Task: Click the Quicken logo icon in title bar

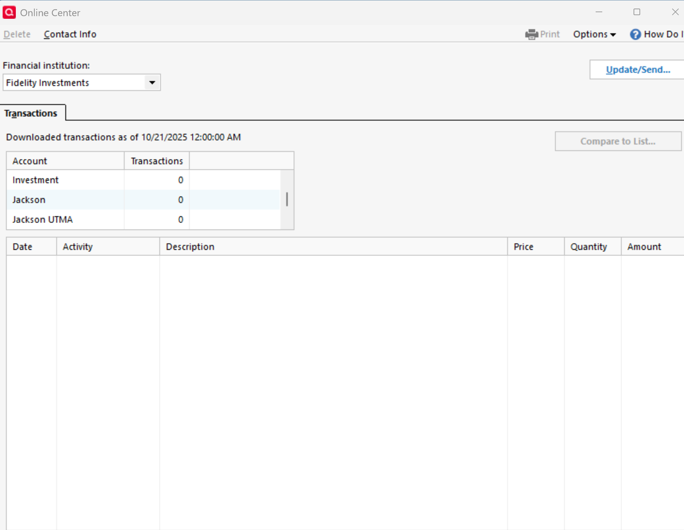Action: 9,13
